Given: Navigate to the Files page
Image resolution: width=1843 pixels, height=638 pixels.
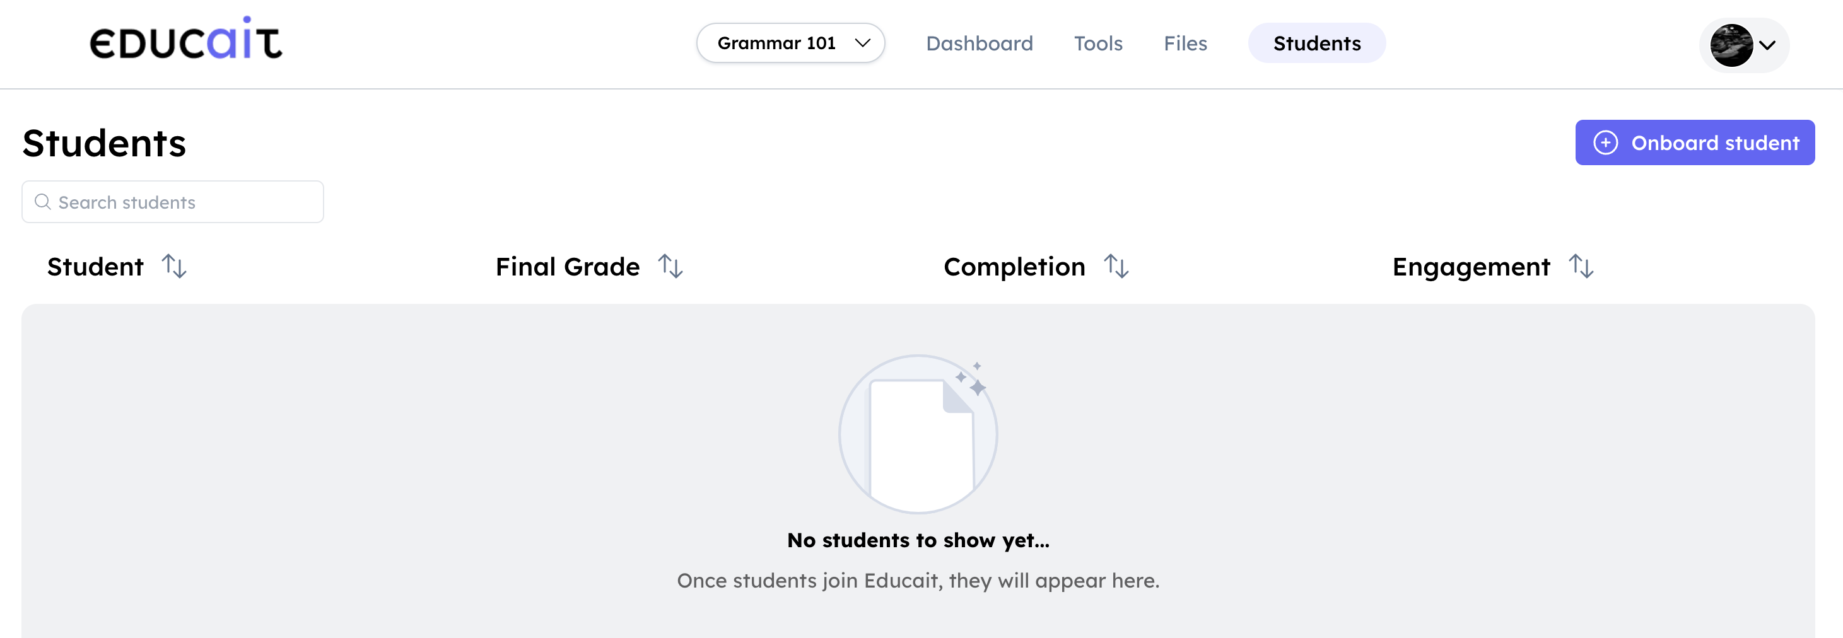Looking at the screenshot, I should pyautogui.click(x=1185, y=43).
